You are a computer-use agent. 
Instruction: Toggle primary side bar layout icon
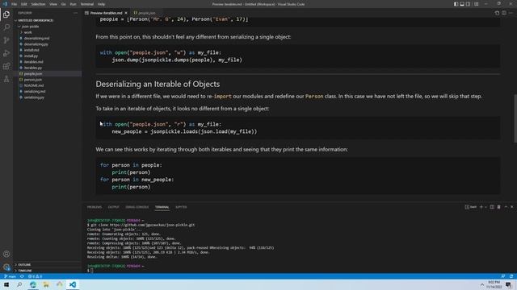(x=456, y=4)
